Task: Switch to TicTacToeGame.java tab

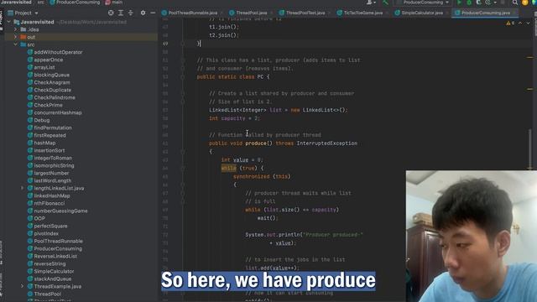Action: (363, 13)
